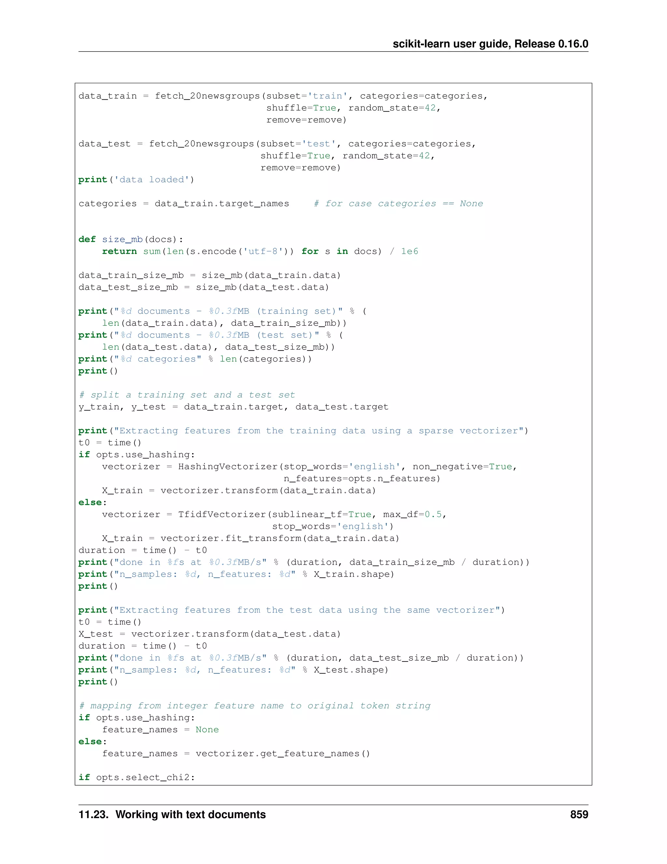Click the print line containing '(test set)'
Screen dimensions: 667x864
(211, 335)
